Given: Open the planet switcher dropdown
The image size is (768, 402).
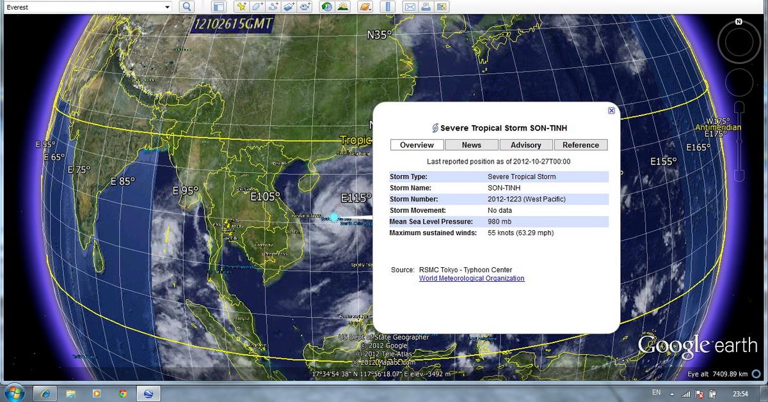Looking at the screenshot, I should (365, 6).
